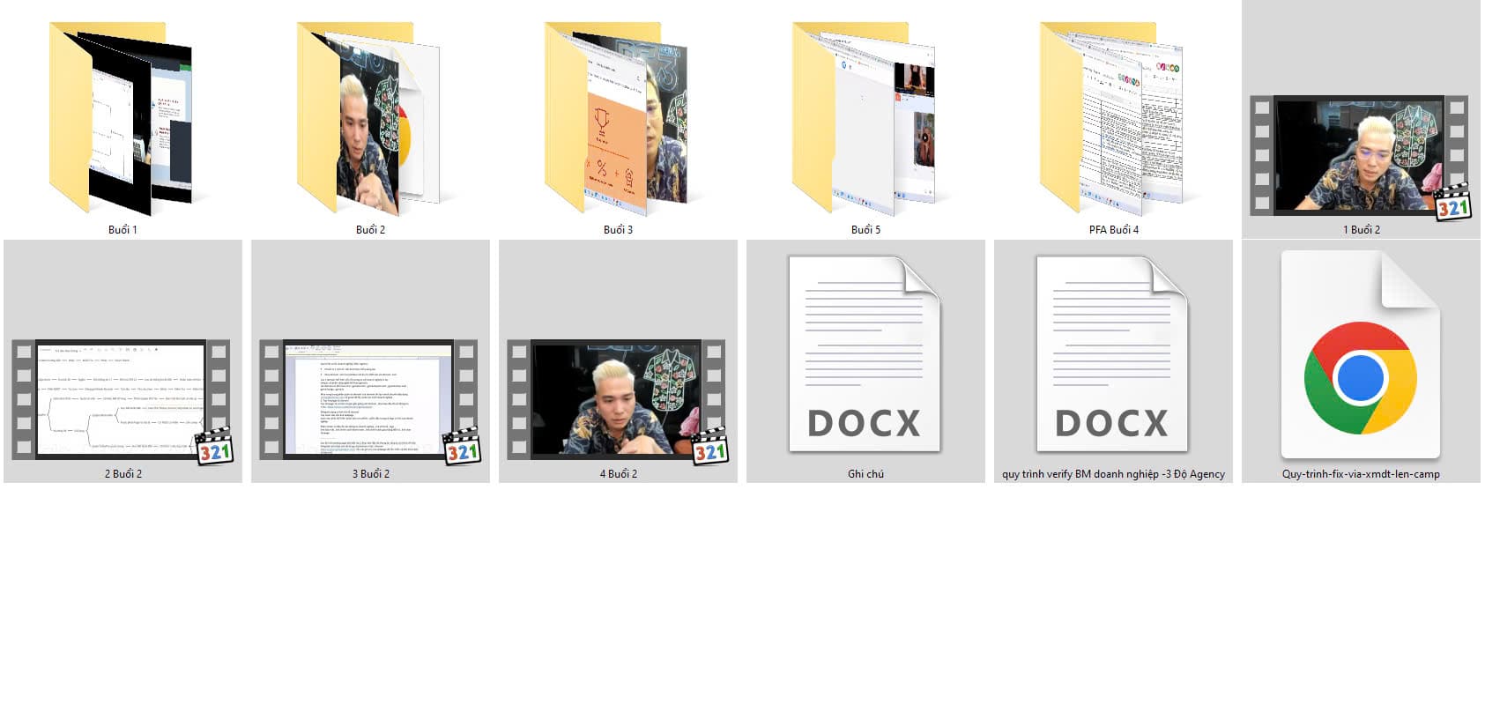Select the 1 Buổi 2 video thumbnail

[x=1361, y=156]
